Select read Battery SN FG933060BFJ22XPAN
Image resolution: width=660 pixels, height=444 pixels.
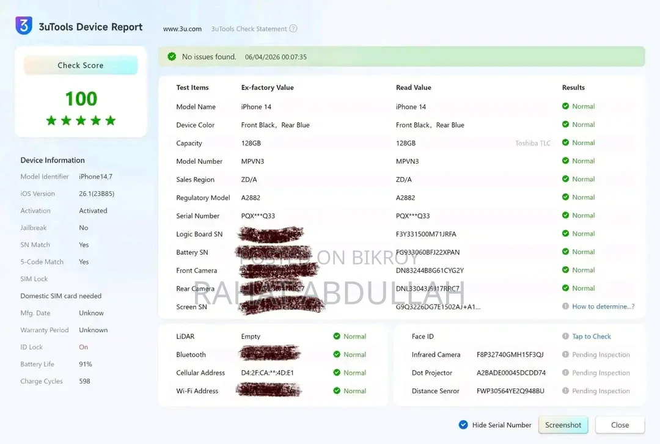pyautogui.click(x=428, y=252)
